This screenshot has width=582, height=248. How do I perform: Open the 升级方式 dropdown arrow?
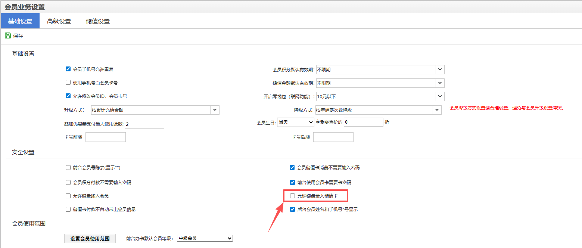pos(215,110)
